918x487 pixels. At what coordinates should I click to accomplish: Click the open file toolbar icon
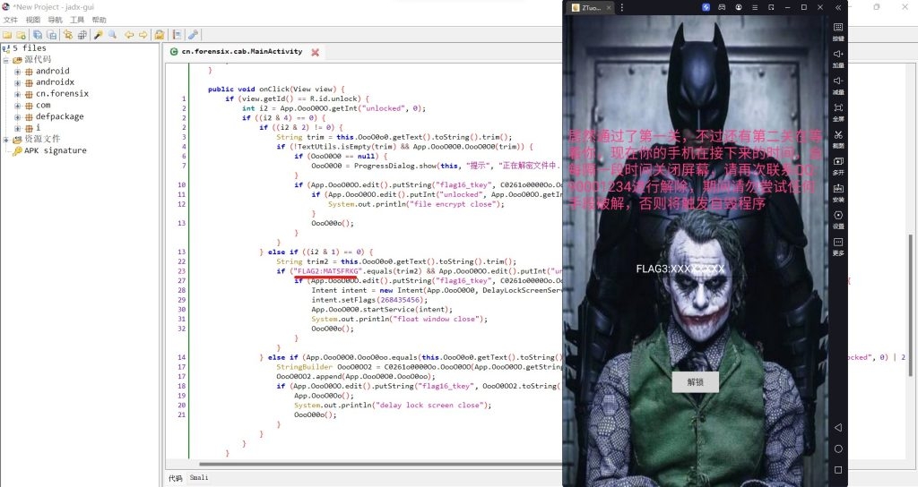[x=7, y=35]
